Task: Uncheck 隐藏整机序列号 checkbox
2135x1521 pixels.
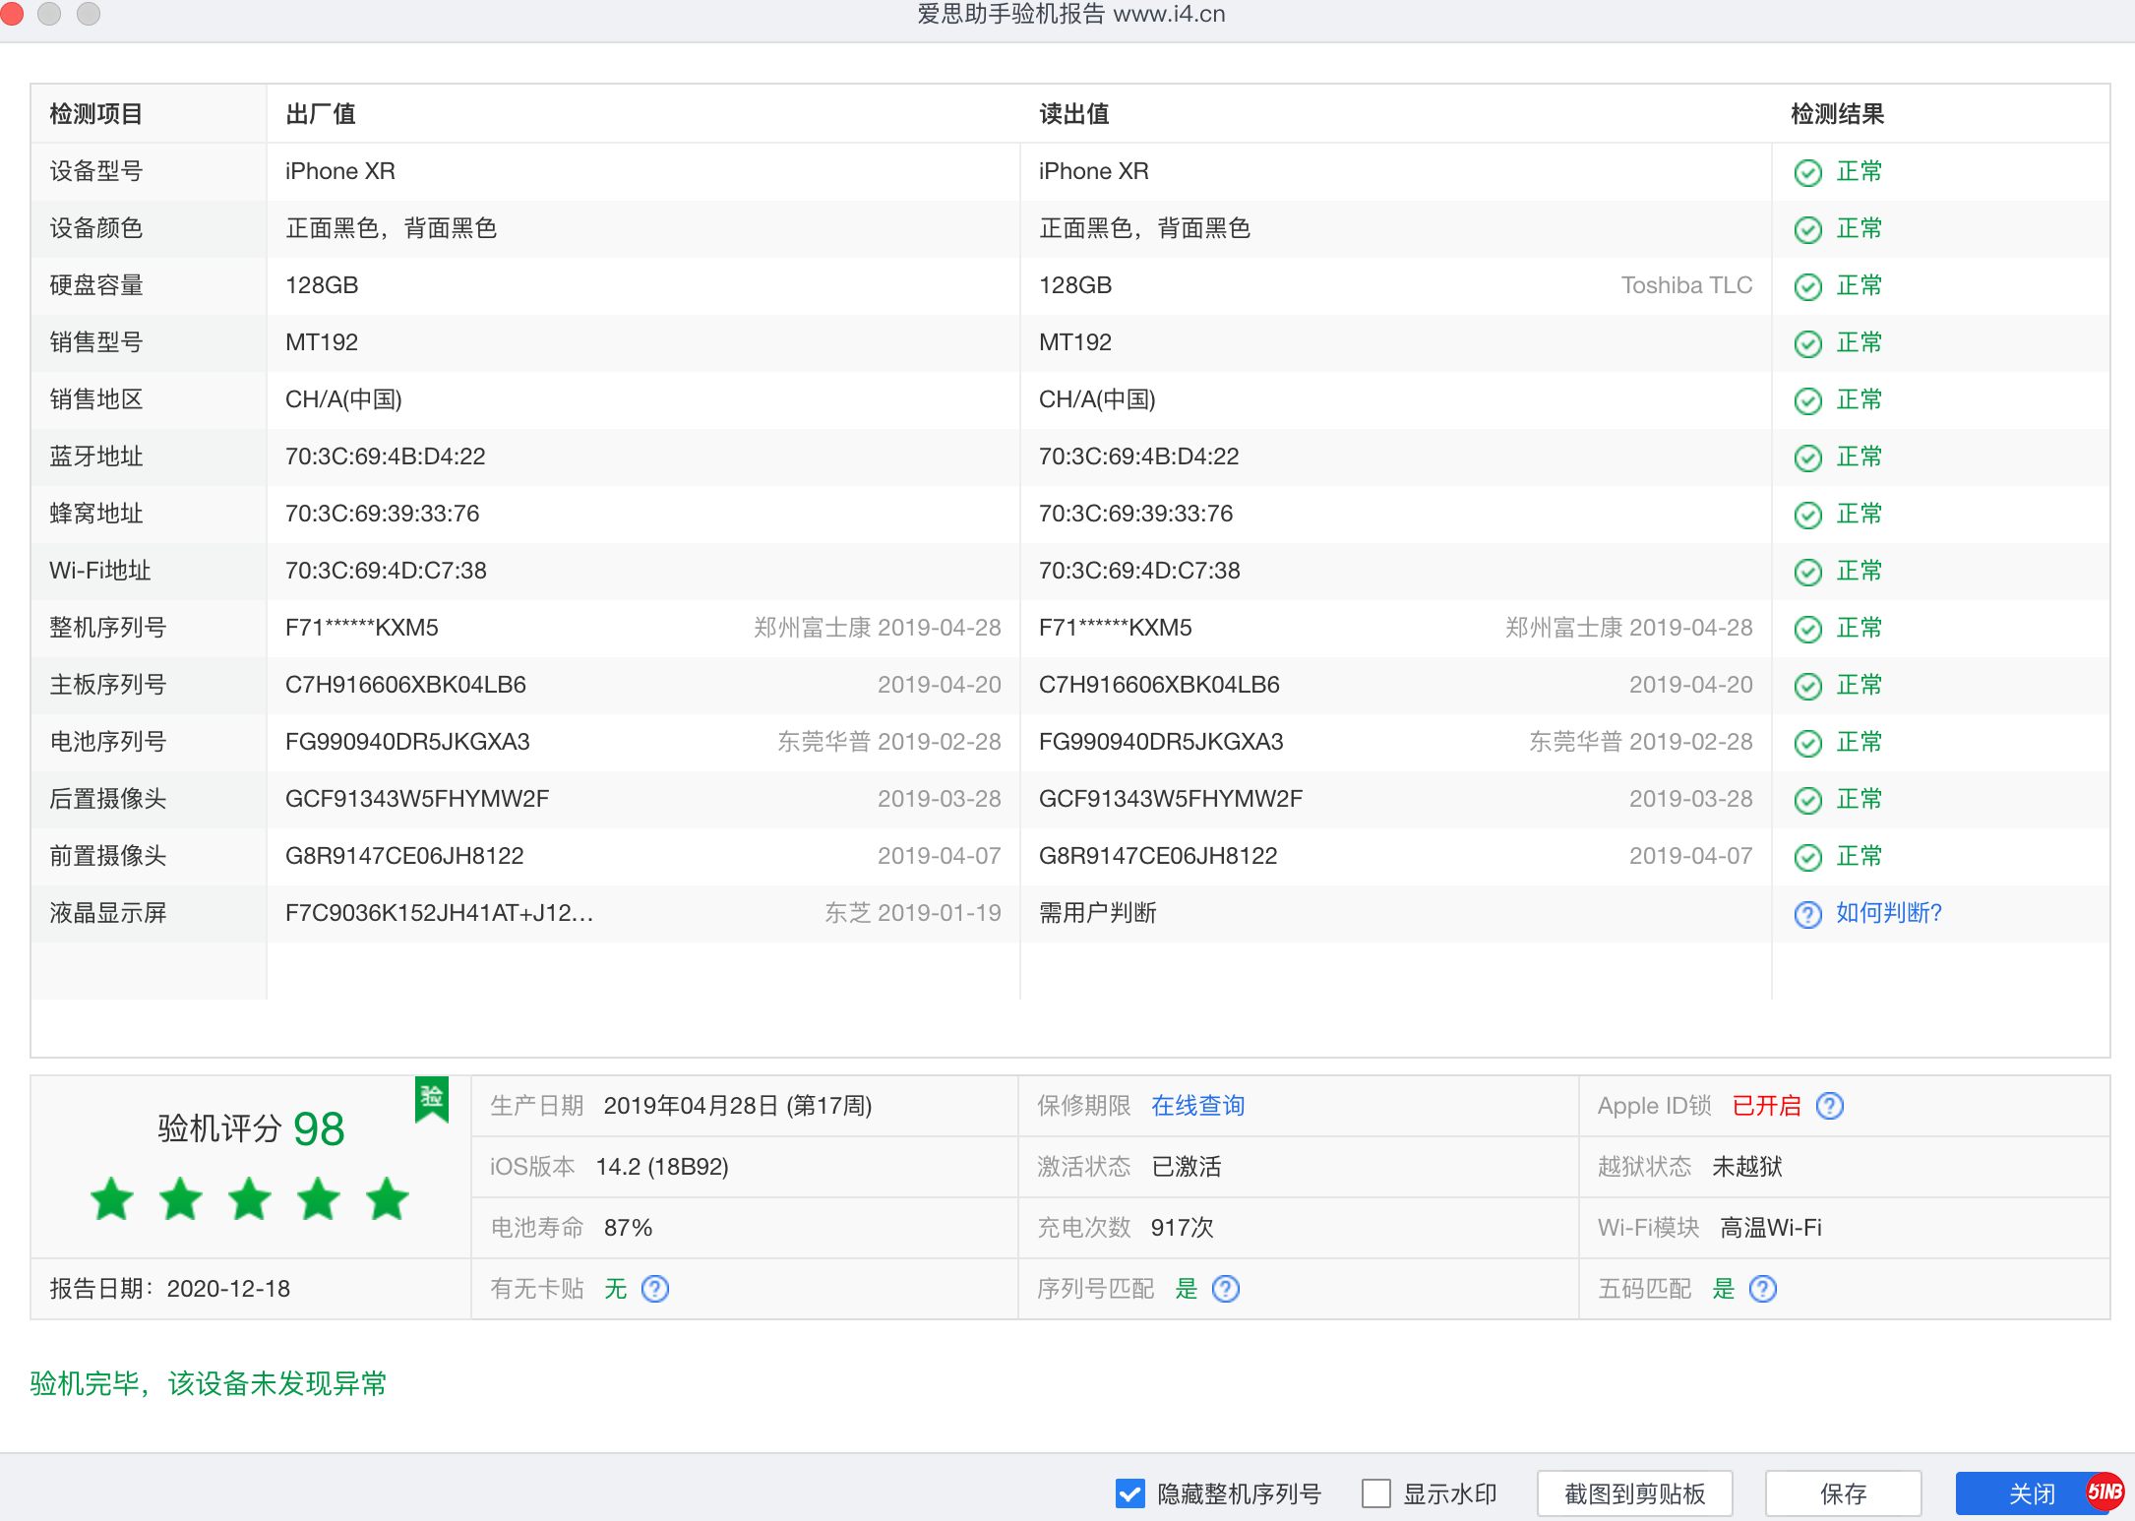Action: point(1130,1493)
